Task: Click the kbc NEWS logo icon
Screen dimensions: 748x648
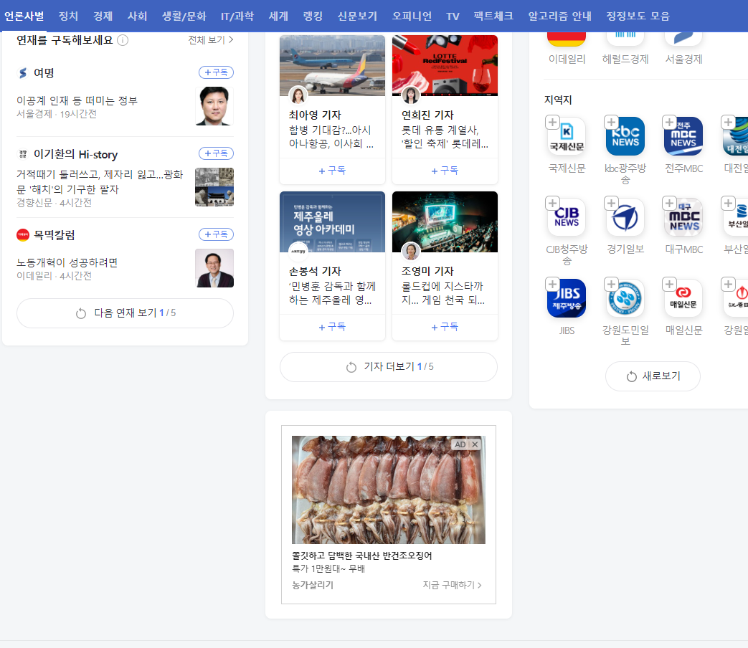Action: coord(625,136)
